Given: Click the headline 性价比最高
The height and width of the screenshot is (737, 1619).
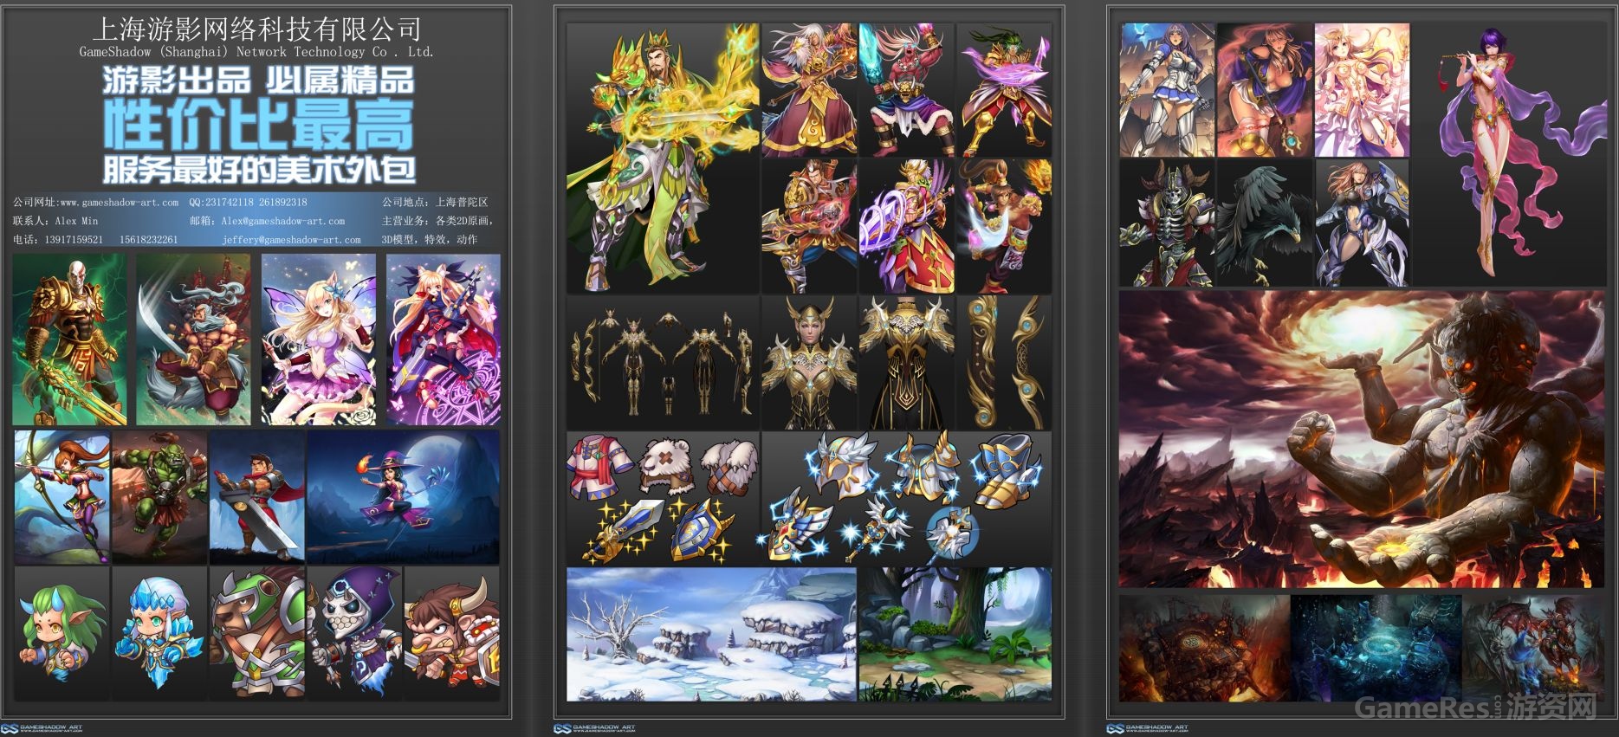Looking at the screenshot, I should pos(258,125).
